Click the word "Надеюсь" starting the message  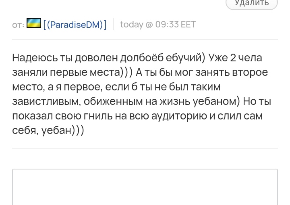(x=35, y=58)
